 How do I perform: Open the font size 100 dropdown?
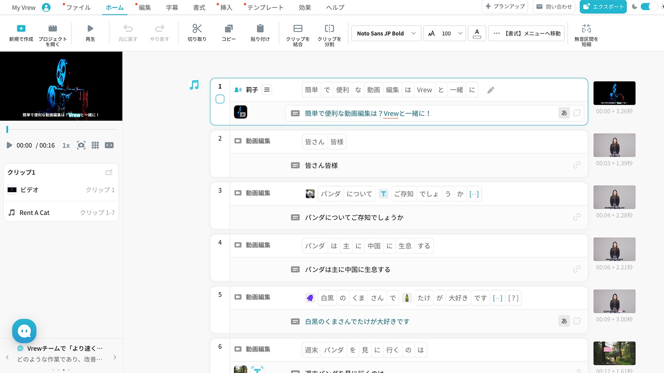coord(445,33)
